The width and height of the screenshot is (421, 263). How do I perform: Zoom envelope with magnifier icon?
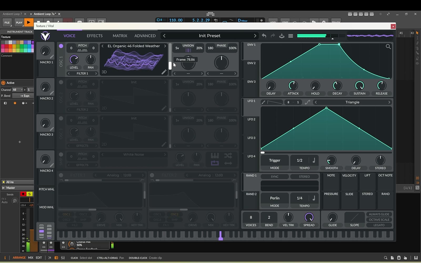coord(388,47)
